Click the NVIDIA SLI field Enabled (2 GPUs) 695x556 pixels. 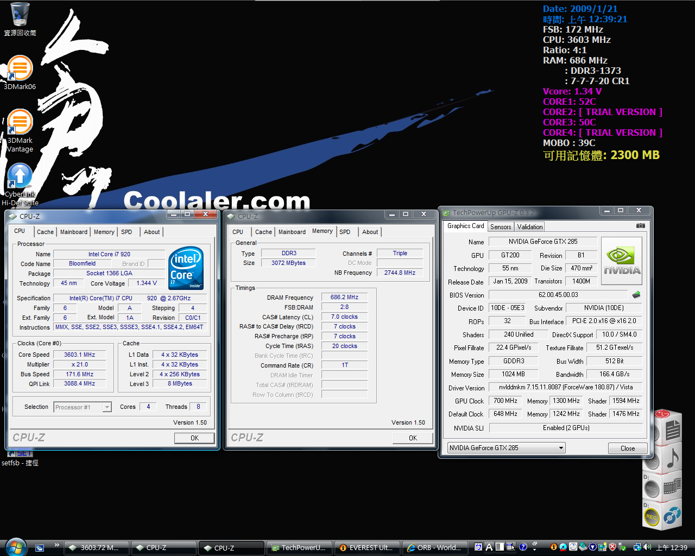click(566, 428)
